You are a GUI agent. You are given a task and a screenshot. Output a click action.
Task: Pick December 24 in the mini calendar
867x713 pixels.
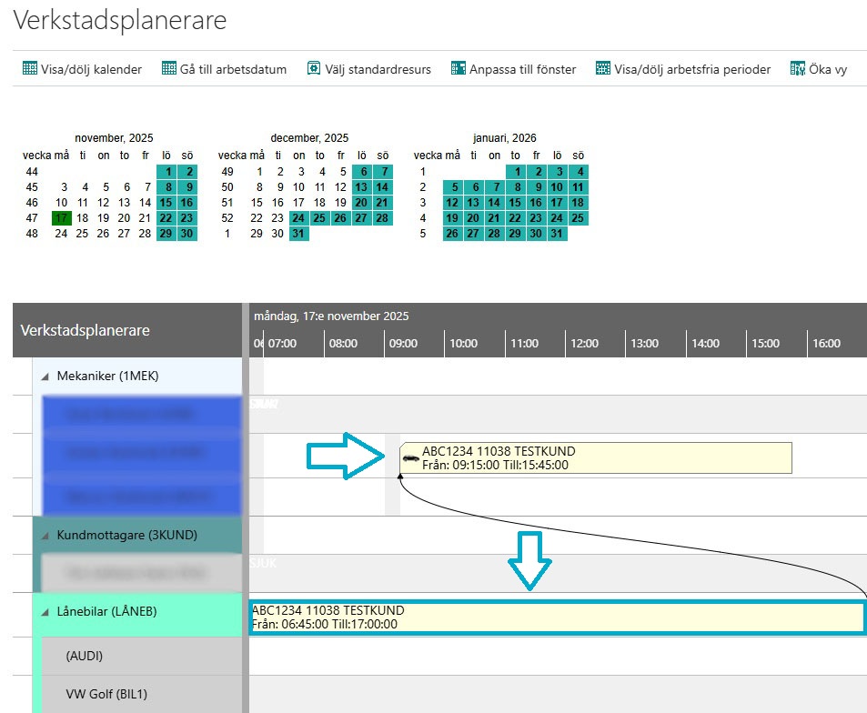[x=299, y=218]
